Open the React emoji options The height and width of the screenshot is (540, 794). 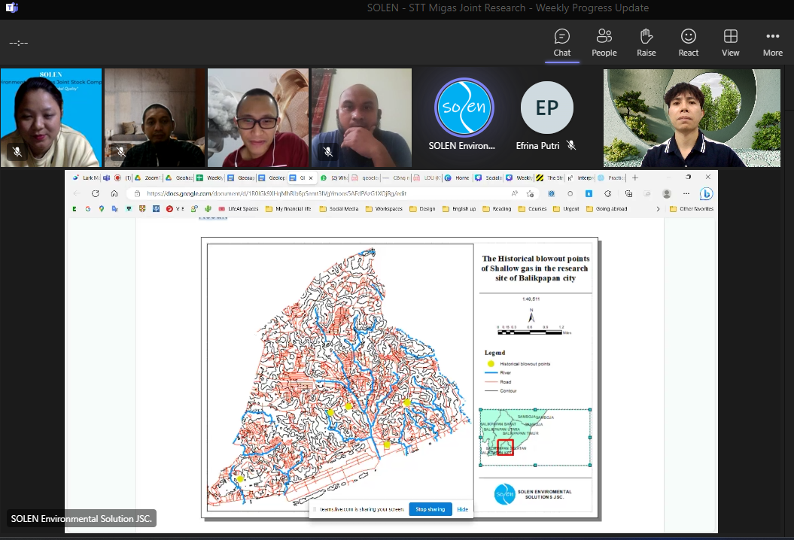pyautogui.click(x=688, y=43)
